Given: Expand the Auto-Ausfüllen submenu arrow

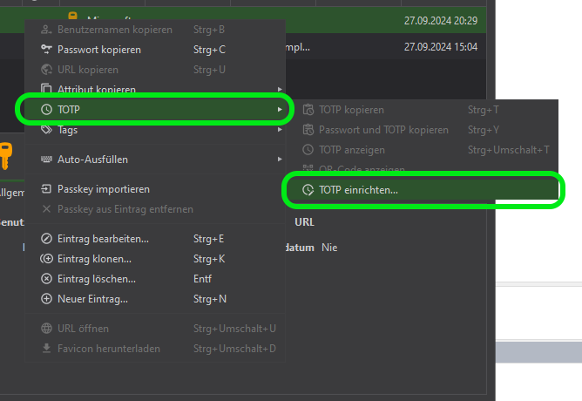Looking at the screenshot, I should pyautogui.click(x=279, y=160).
